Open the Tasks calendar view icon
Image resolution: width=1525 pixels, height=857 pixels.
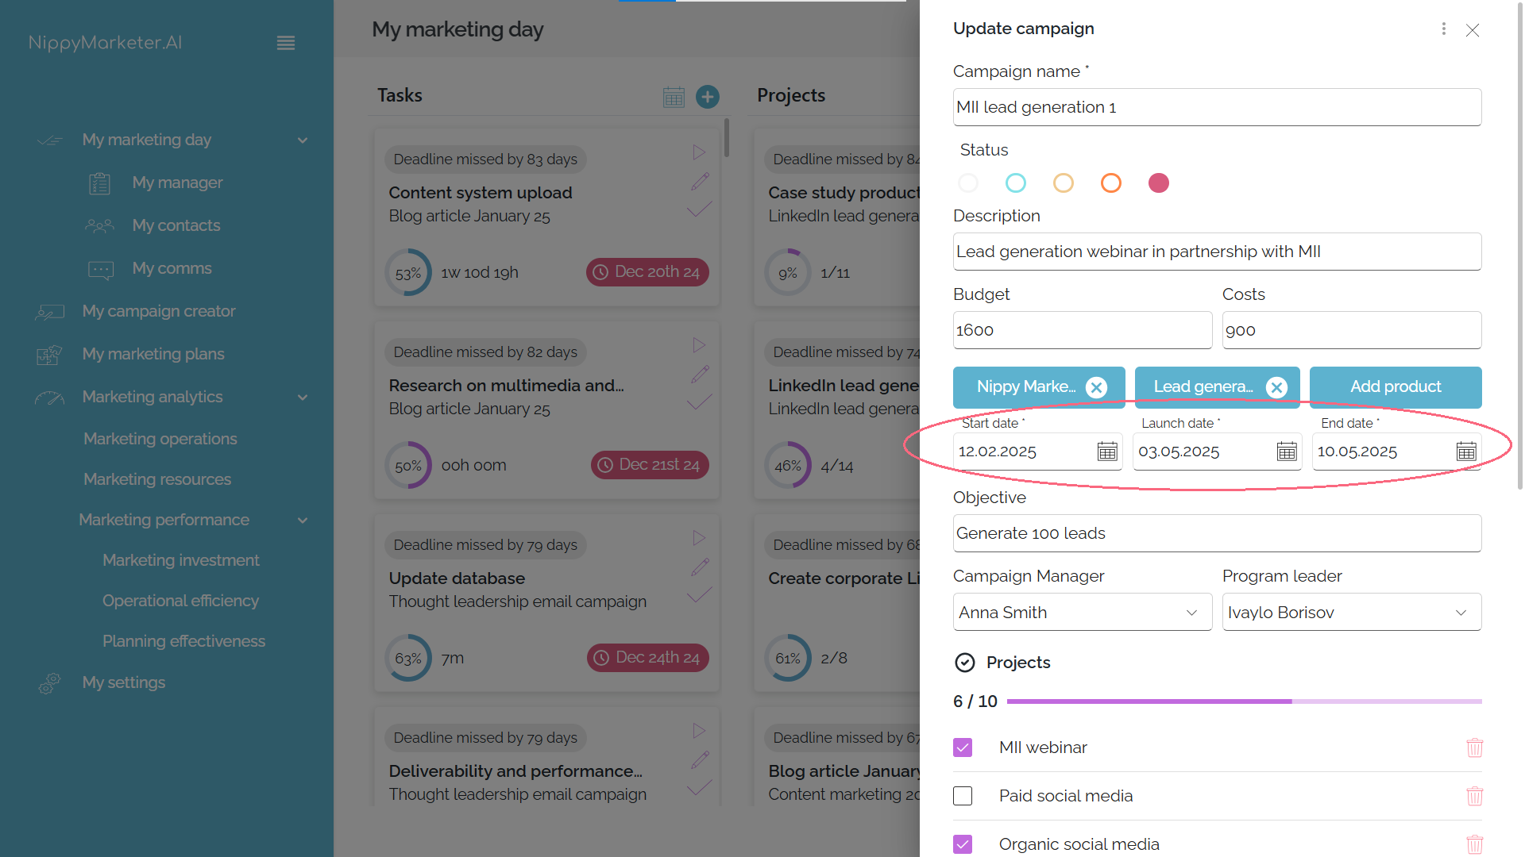pyautogui.click(x=674, y=97)
